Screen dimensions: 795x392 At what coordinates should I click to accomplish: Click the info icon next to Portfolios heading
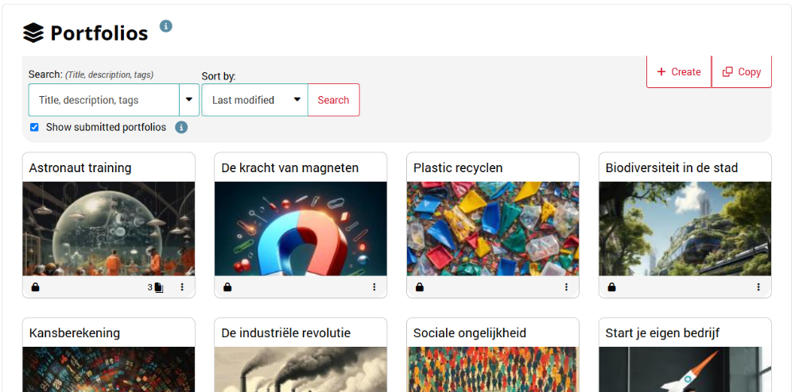tap(166, 26)
